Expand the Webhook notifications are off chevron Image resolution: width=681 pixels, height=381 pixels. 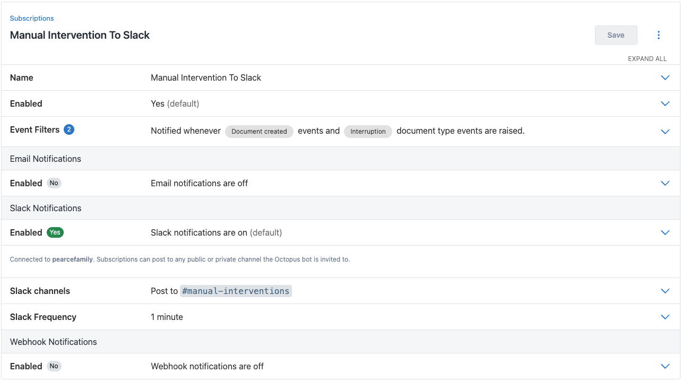[x=665, y=366]
